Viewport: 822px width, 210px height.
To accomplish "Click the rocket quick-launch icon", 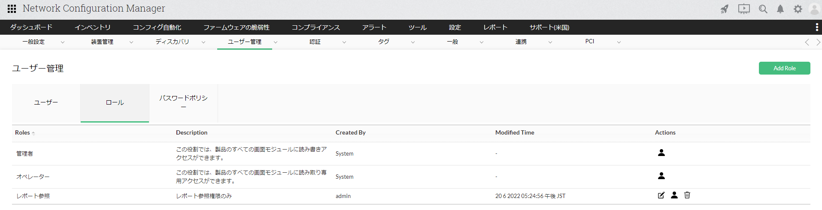I will 725,9.
